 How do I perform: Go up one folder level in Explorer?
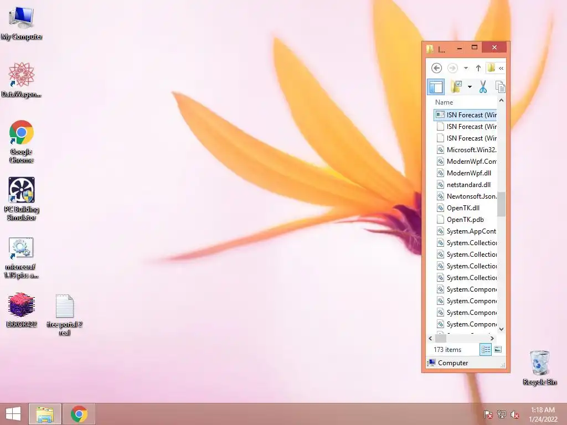478,68
